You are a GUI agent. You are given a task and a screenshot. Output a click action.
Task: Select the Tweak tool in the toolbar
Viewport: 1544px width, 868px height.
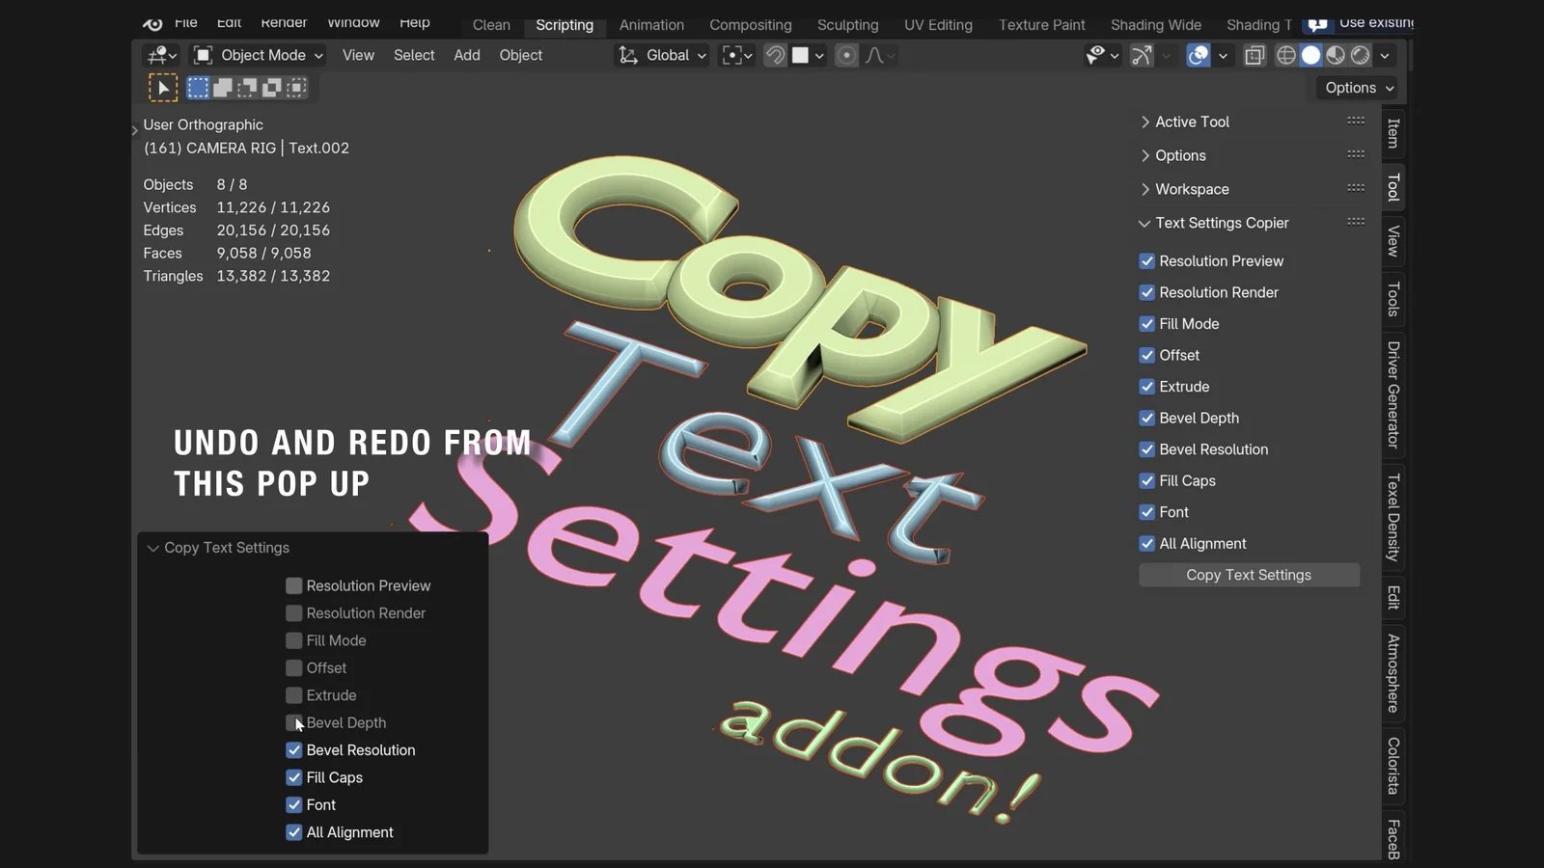pos(163,87)
